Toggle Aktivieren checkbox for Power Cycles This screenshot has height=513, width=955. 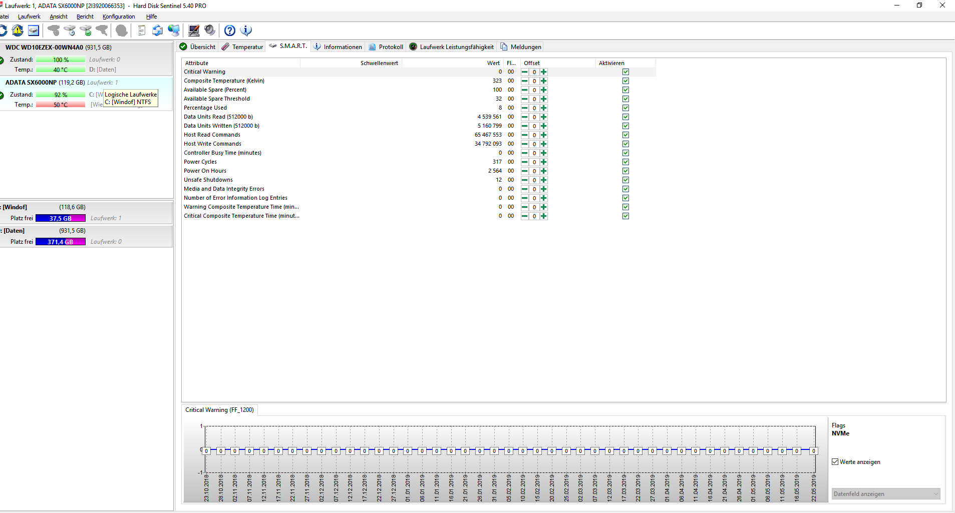[625, 162]
